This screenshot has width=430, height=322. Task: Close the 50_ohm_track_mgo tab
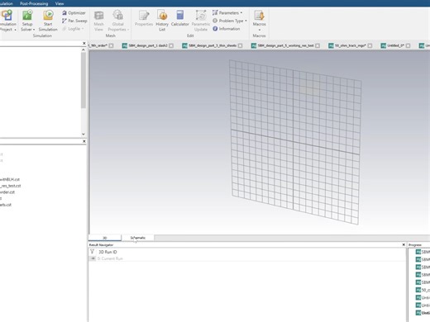[x=370, y=45]
